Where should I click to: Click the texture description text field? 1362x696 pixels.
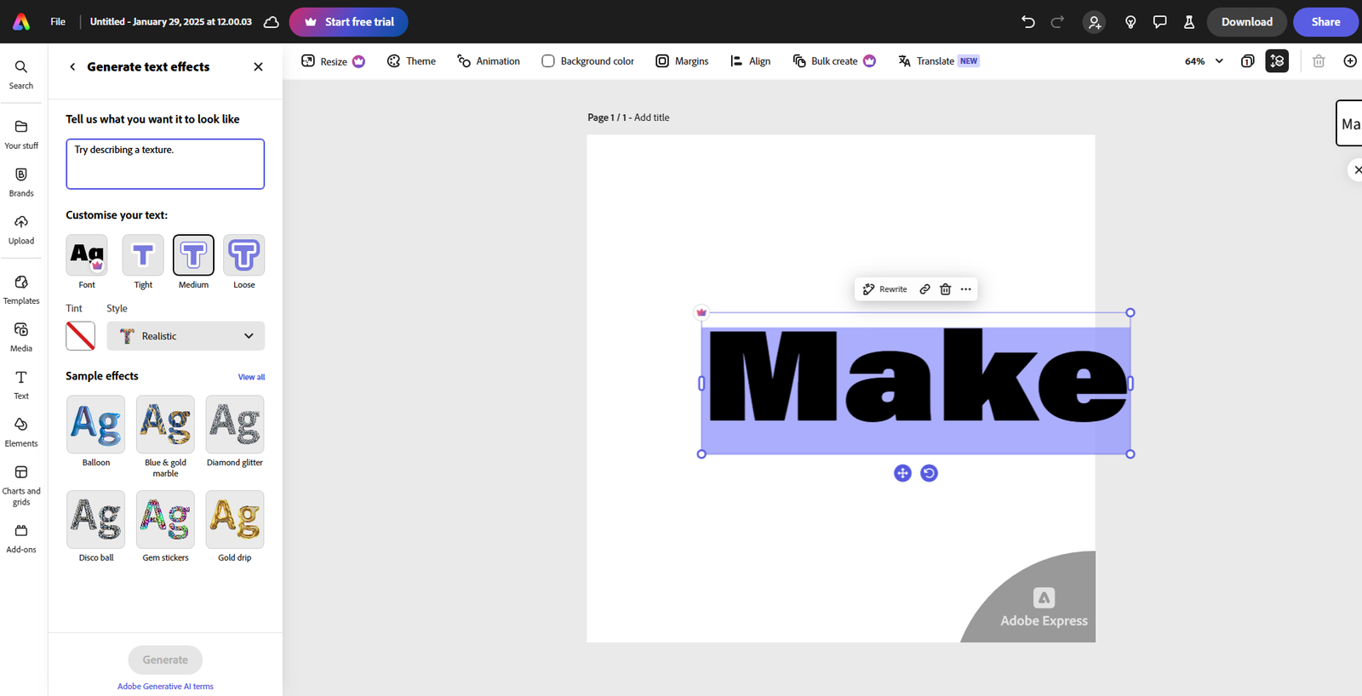[x=165, y=164]
